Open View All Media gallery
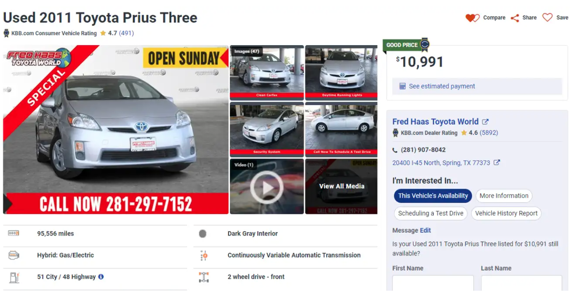The width and height of the screenshot is (574, 293). tap(341, 186)
